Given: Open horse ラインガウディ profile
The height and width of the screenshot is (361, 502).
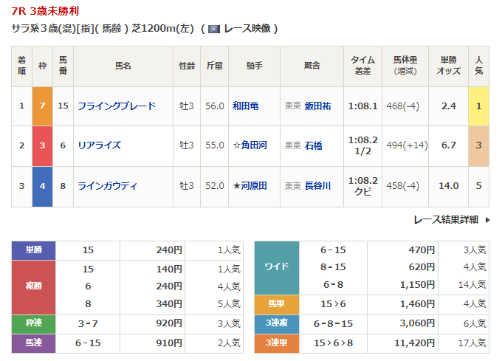Looking at the screenshot, I should (x=107, y=185).
